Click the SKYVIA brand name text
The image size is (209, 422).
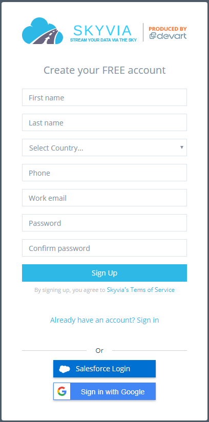click(x=102, y=31)
